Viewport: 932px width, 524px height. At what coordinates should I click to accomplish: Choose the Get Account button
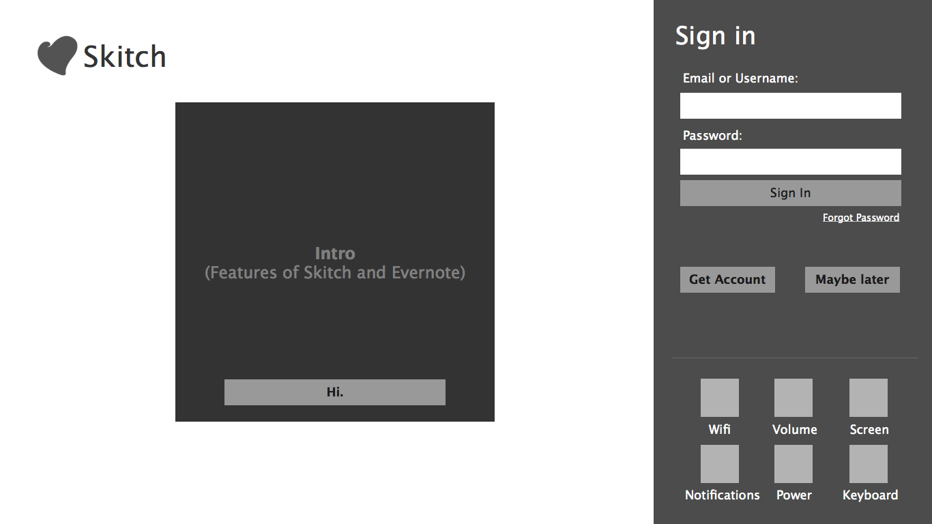pyautogui.click(x=727, y=280)
